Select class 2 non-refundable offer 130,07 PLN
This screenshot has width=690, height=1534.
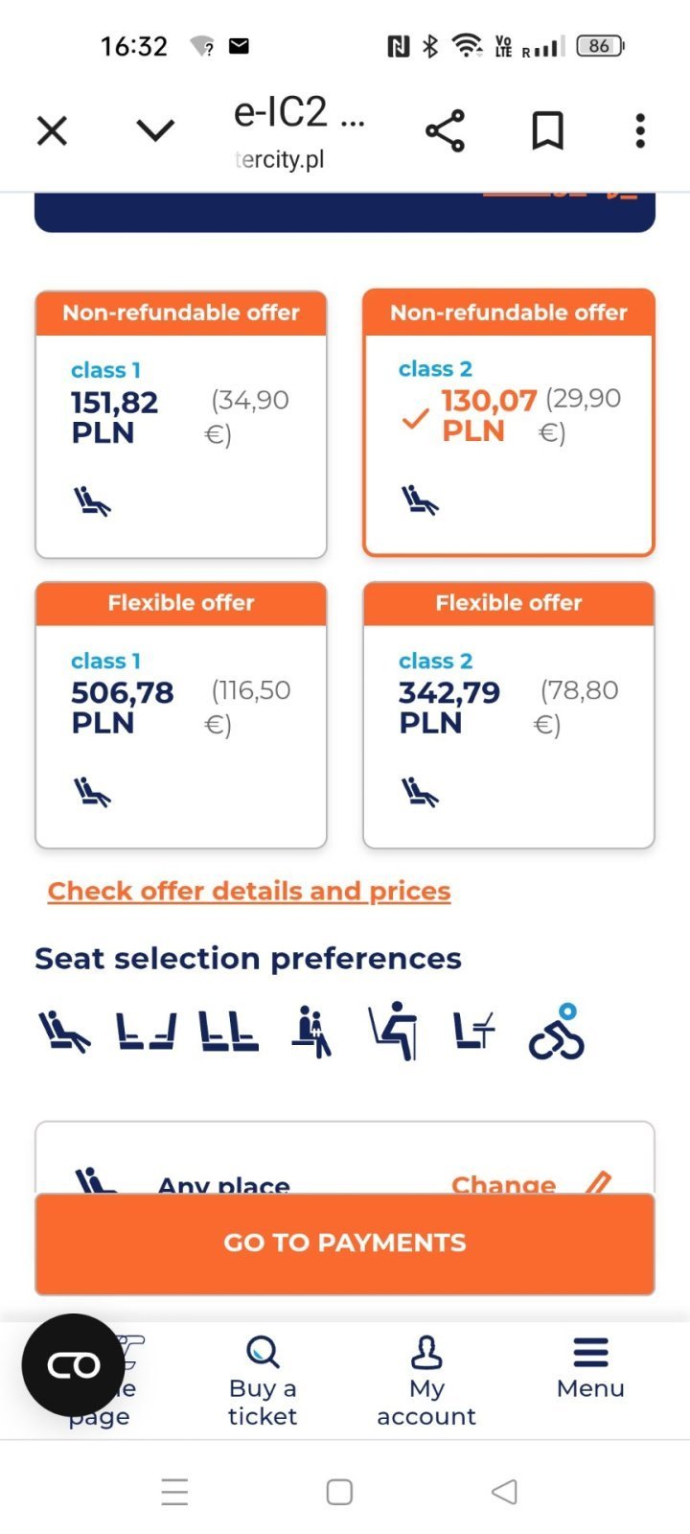point(509,423)
